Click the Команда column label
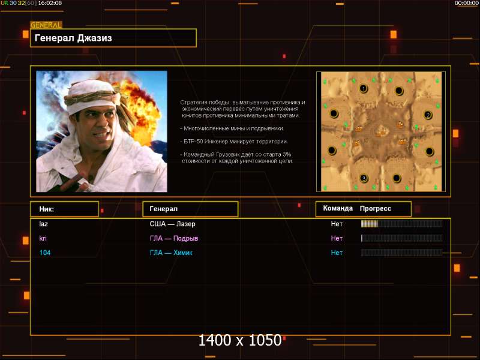The width and height of the screenshot is (480, 360). click(338, 208)
